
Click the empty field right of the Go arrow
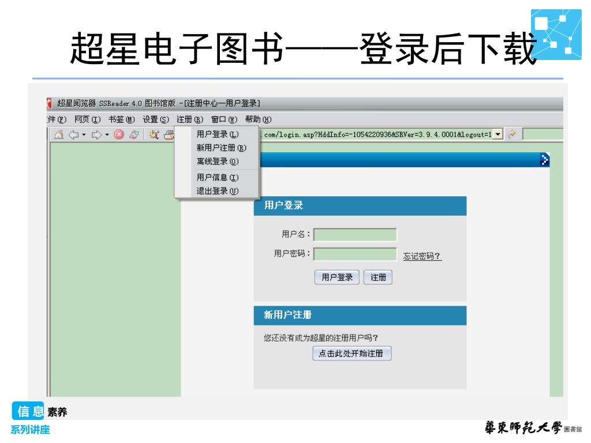(x=543, y=134)
